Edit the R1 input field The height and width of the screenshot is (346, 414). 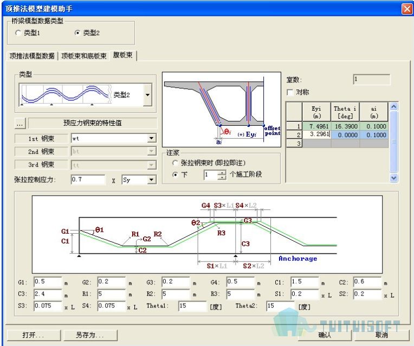[112, 294]
